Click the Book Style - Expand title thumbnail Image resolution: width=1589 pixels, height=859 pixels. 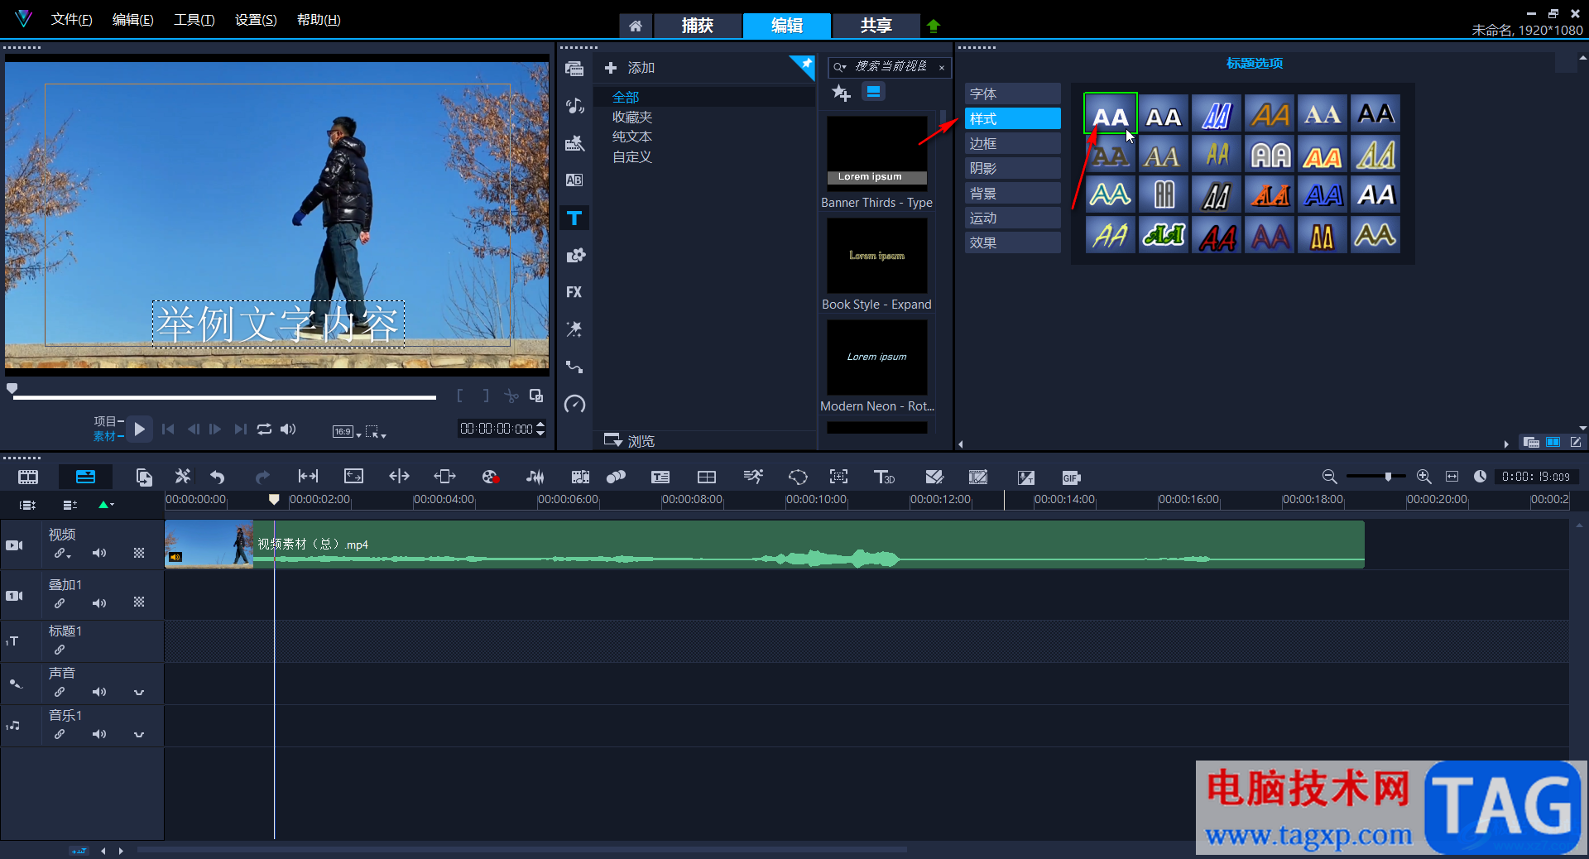coord(877,256)
